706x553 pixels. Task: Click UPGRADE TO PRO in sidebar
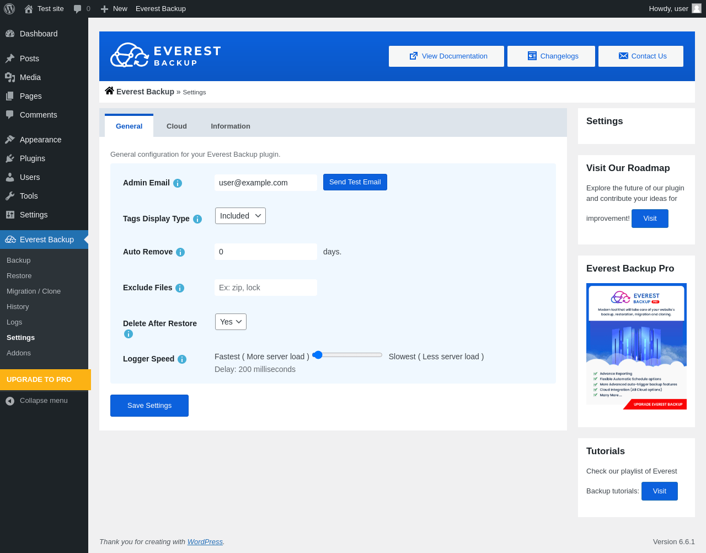[x=45, y=380]
